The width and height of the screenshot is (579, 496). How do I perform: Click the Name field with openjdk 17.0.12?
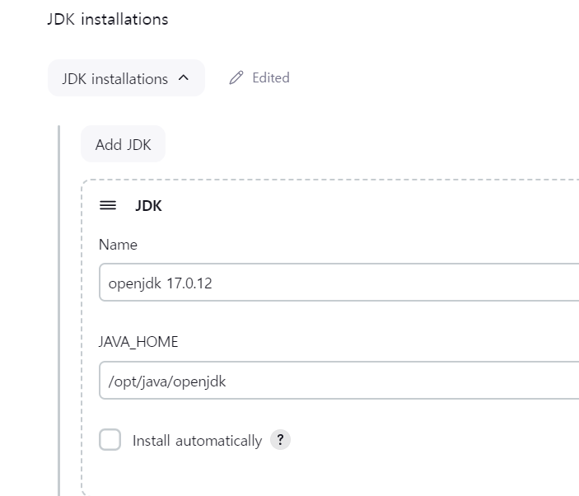[x=339, y=283]
